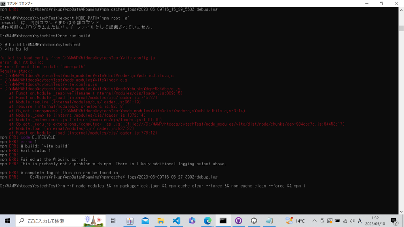Image resolution: width=404 pixels, height=227 pixels.
Task: Click 'A complete log of this run' line
Action: [60, 173]
